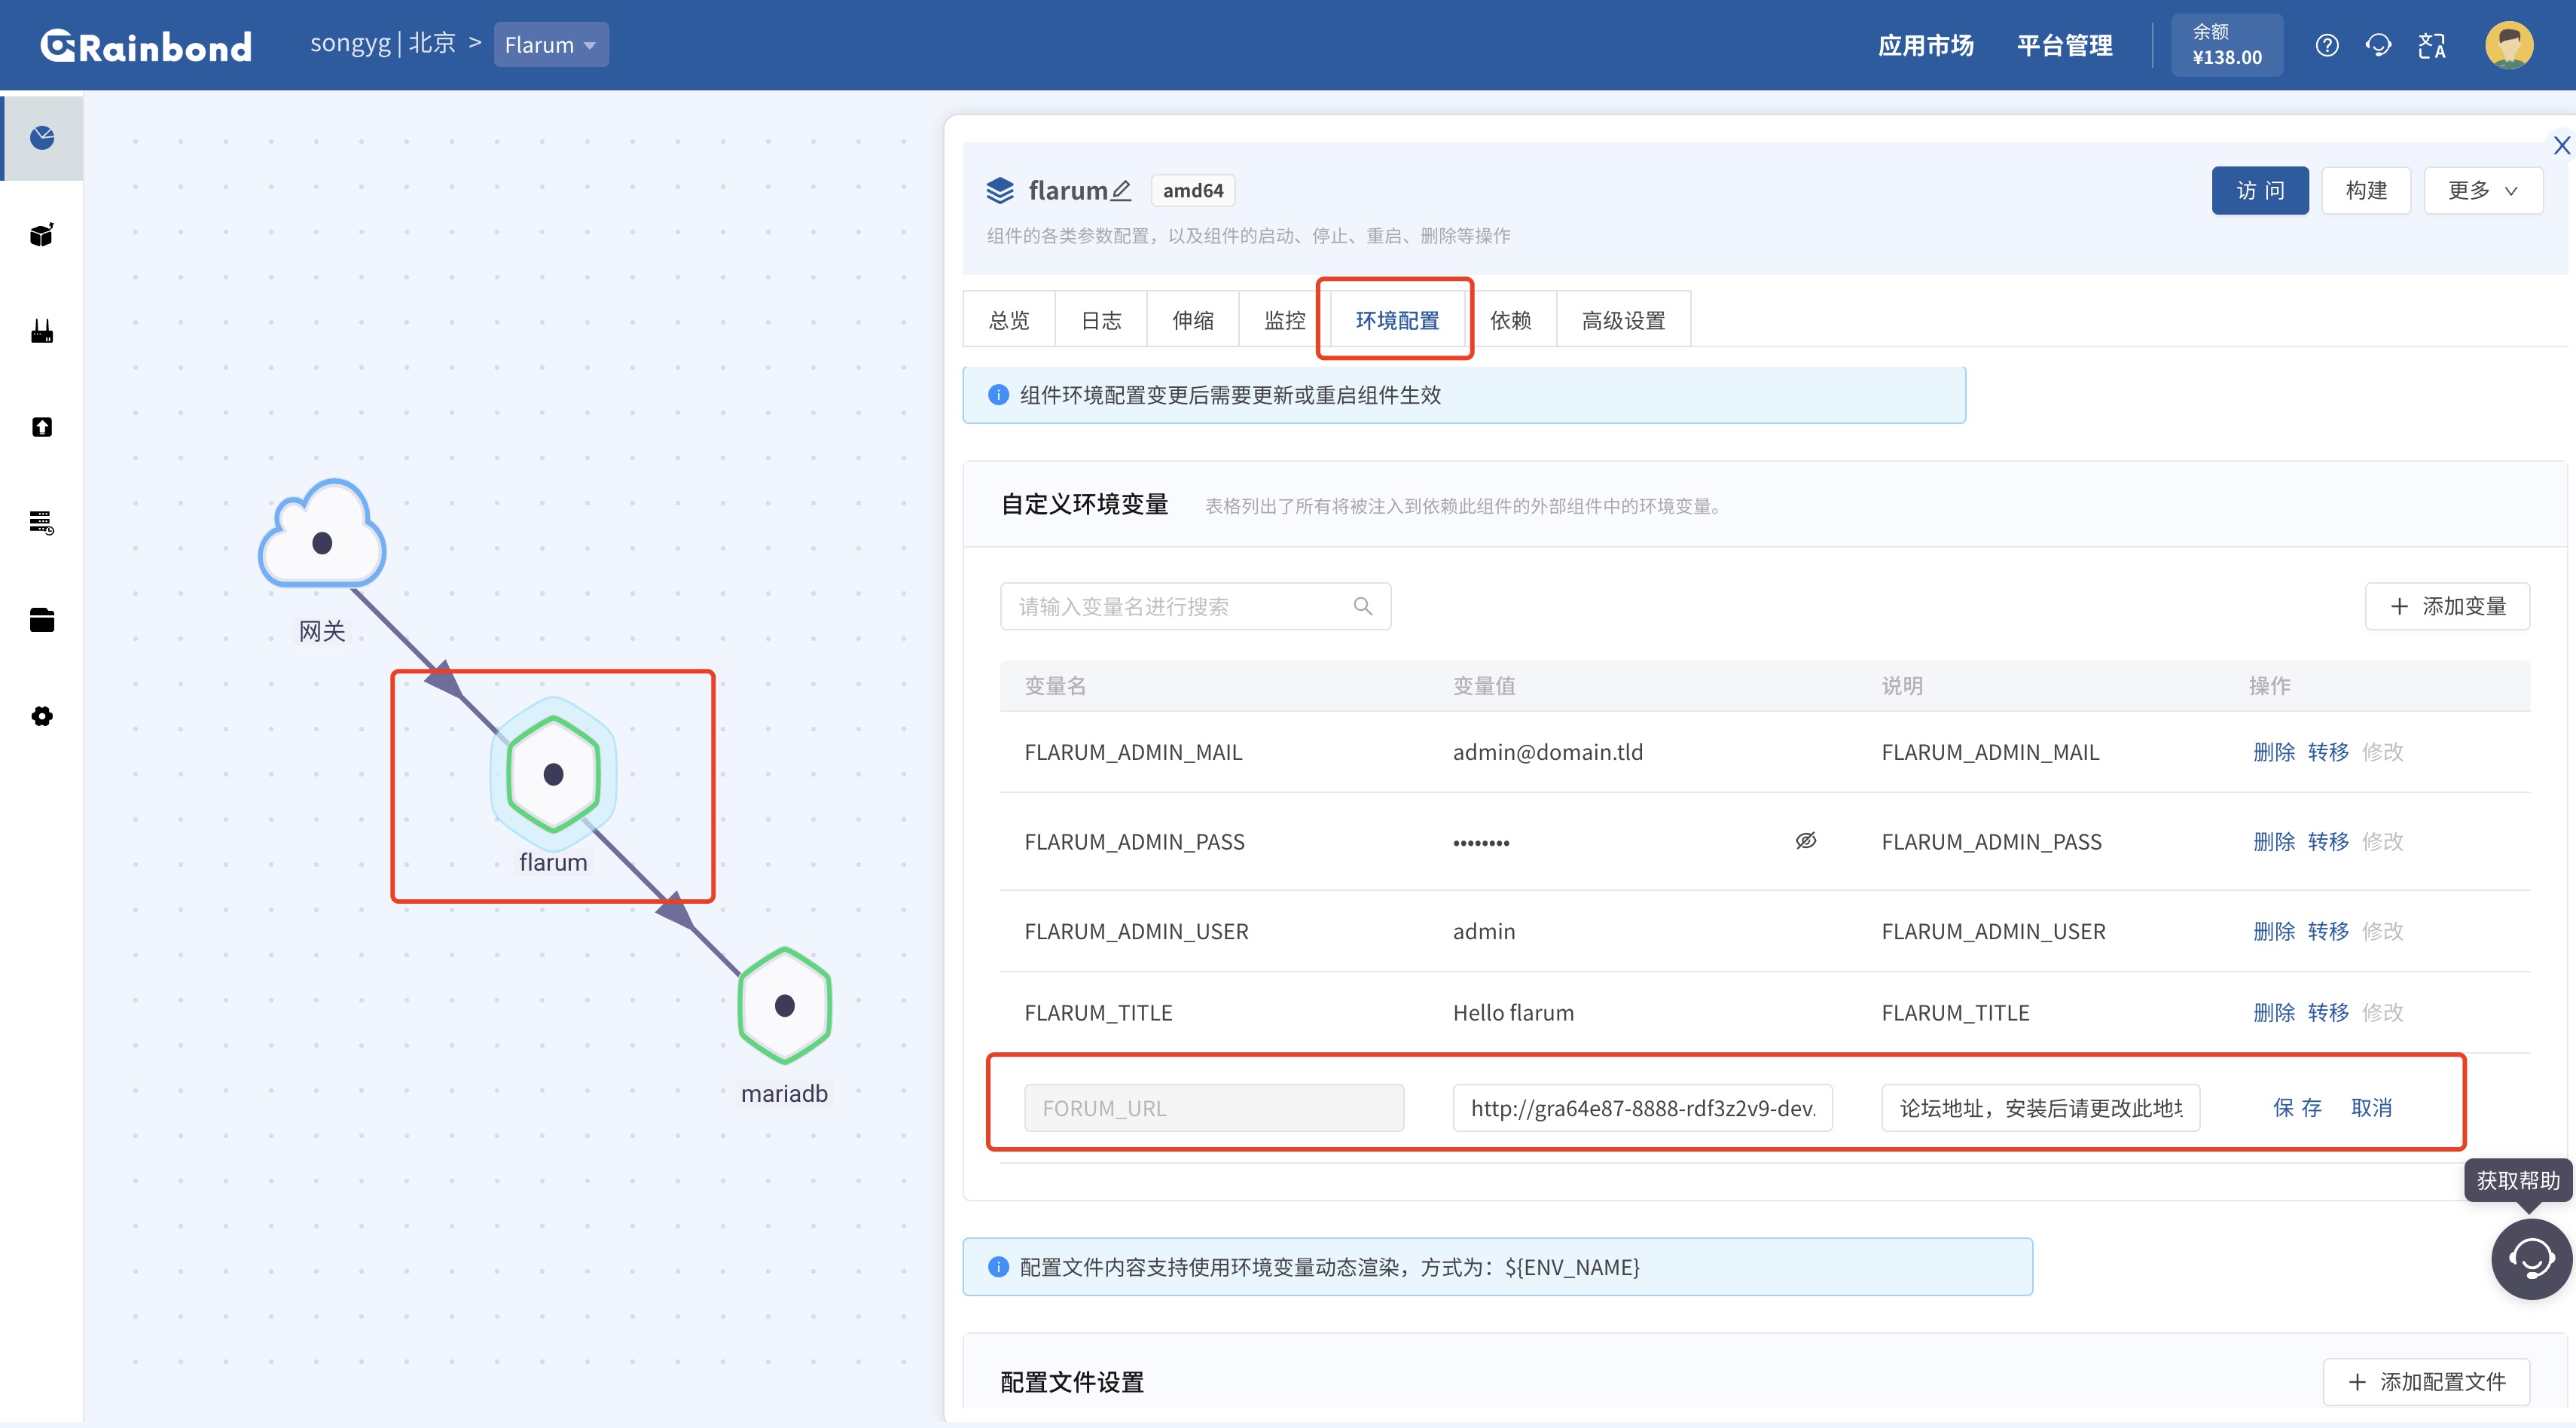The width and height of the screenshot is (2576, 1428).
Task: Delete FLARUM_ADMIN_PASS variable
Action: click(x=2273, y=841)
